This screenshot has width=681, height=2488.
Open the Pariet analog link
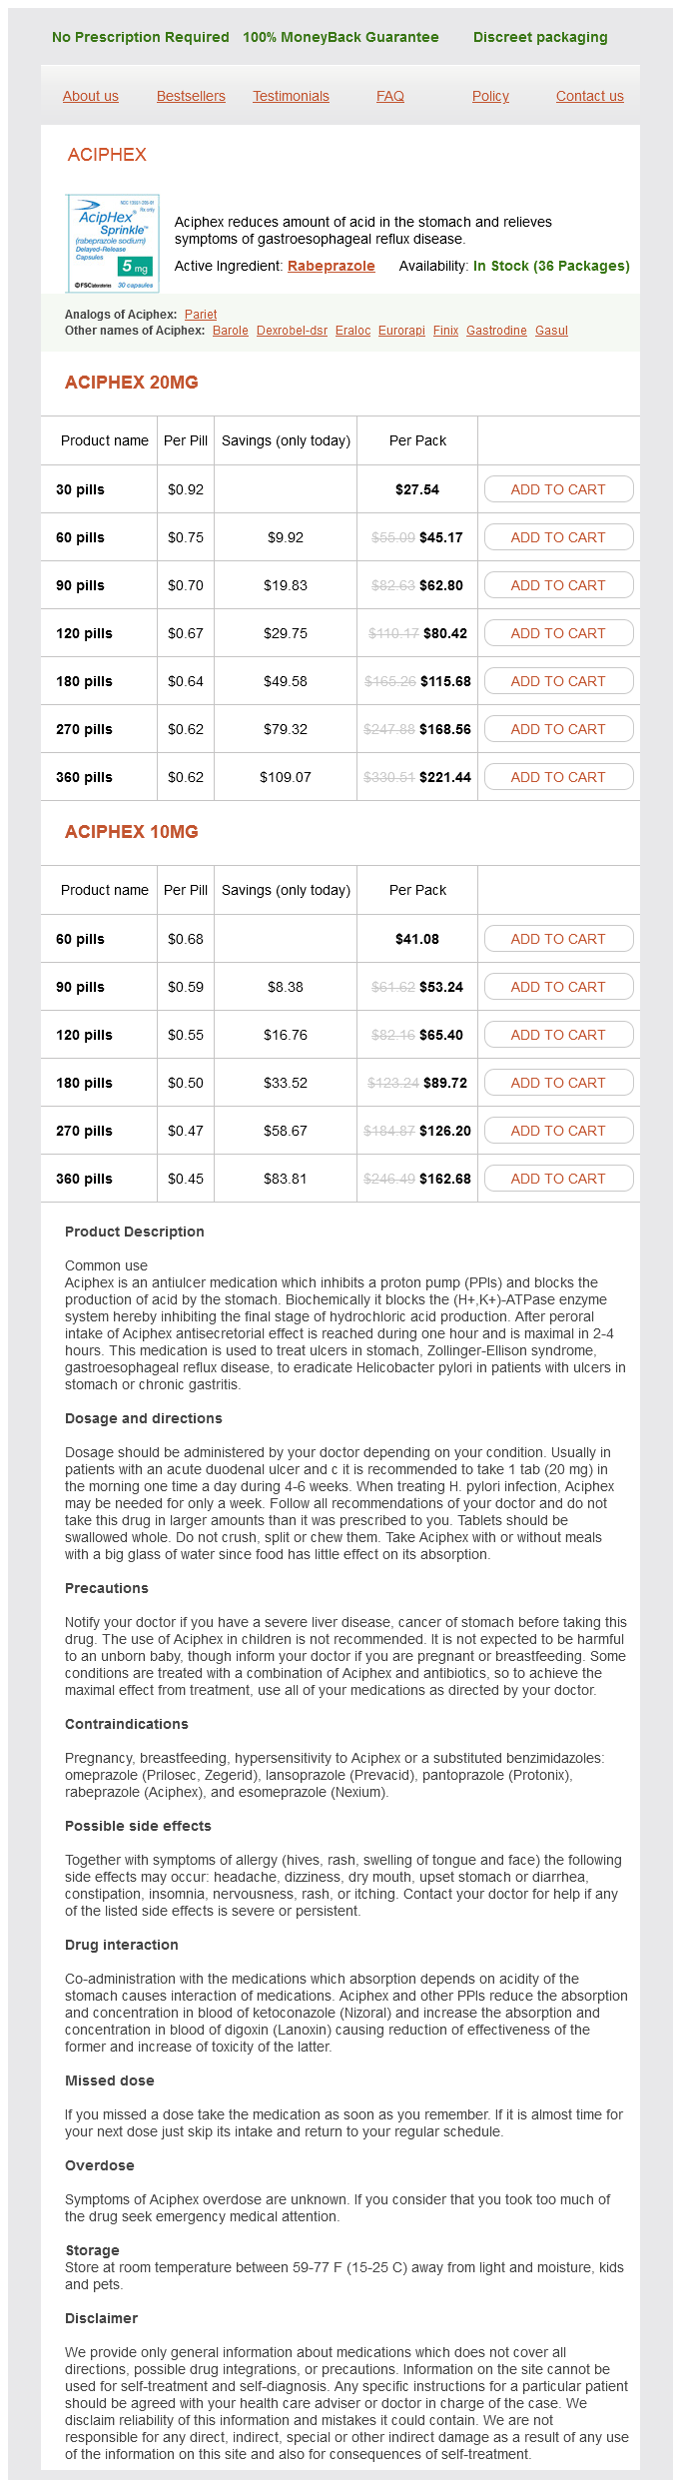[x=201, y=315]
